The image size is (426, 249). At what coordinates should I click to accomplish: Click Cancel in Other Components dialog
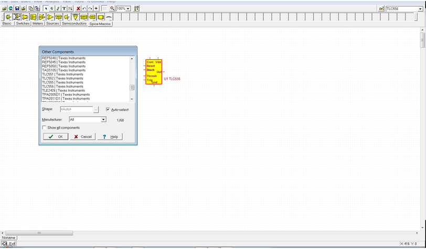tap(83, 137)
